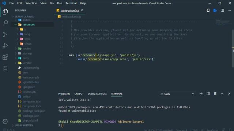Open the Explorer view in activity bar
The image size is (234, 131).
tap(5, 12)
